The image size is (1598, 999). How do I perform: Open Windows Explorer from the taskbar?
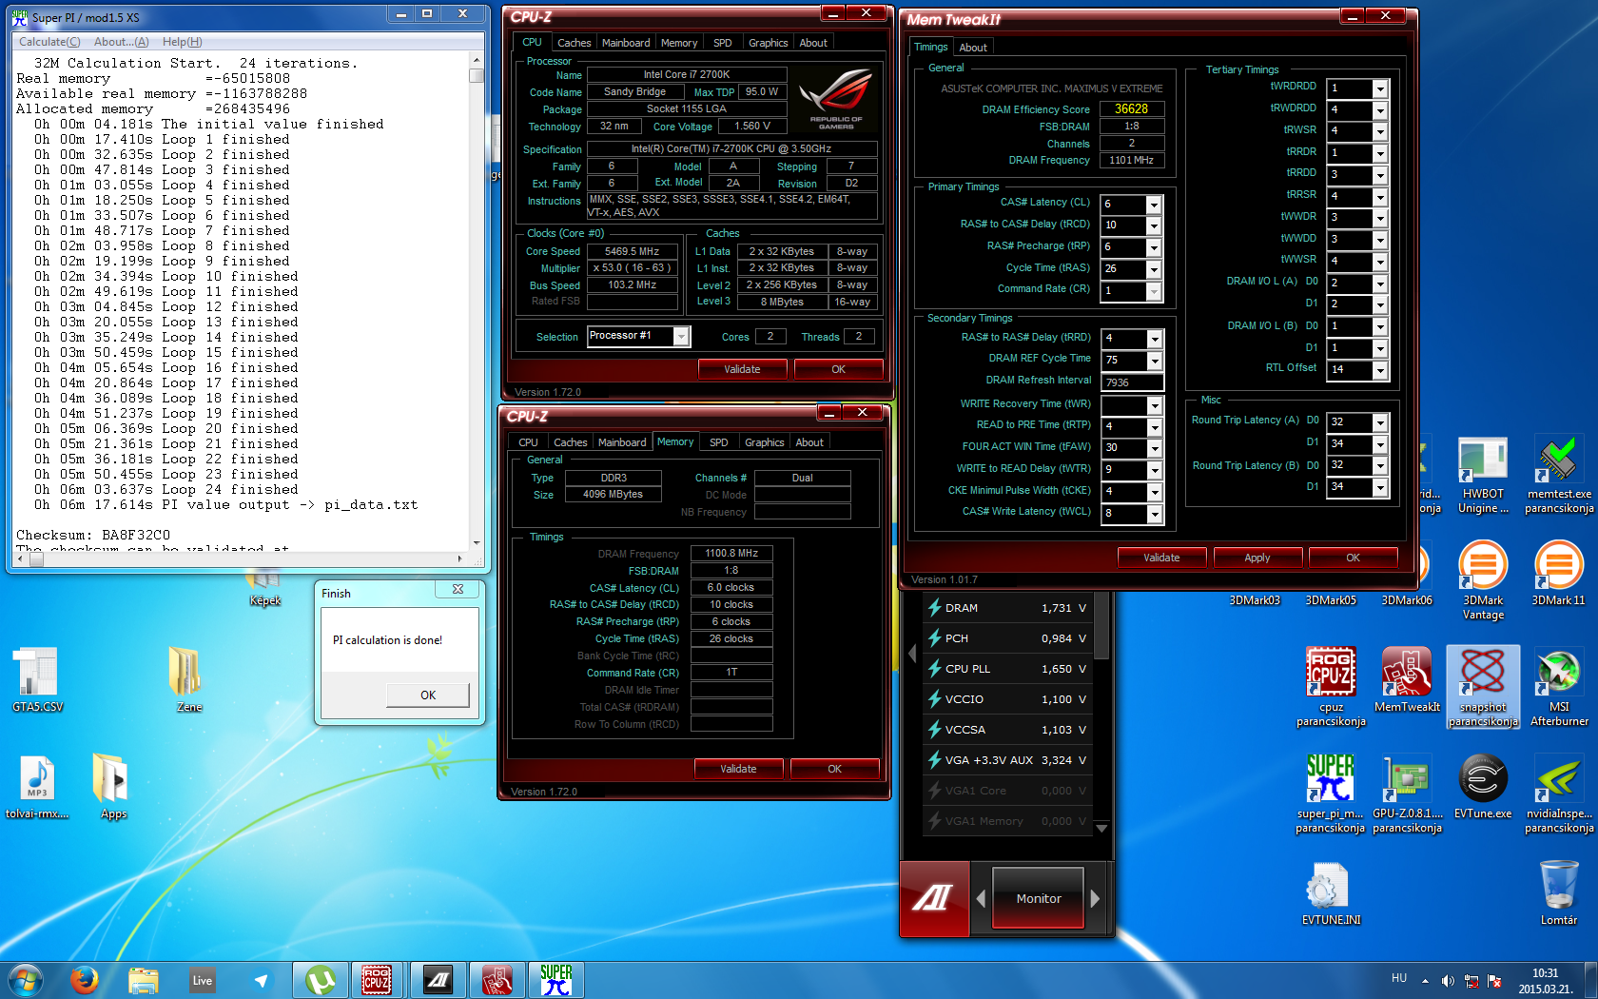pos(144,980)
